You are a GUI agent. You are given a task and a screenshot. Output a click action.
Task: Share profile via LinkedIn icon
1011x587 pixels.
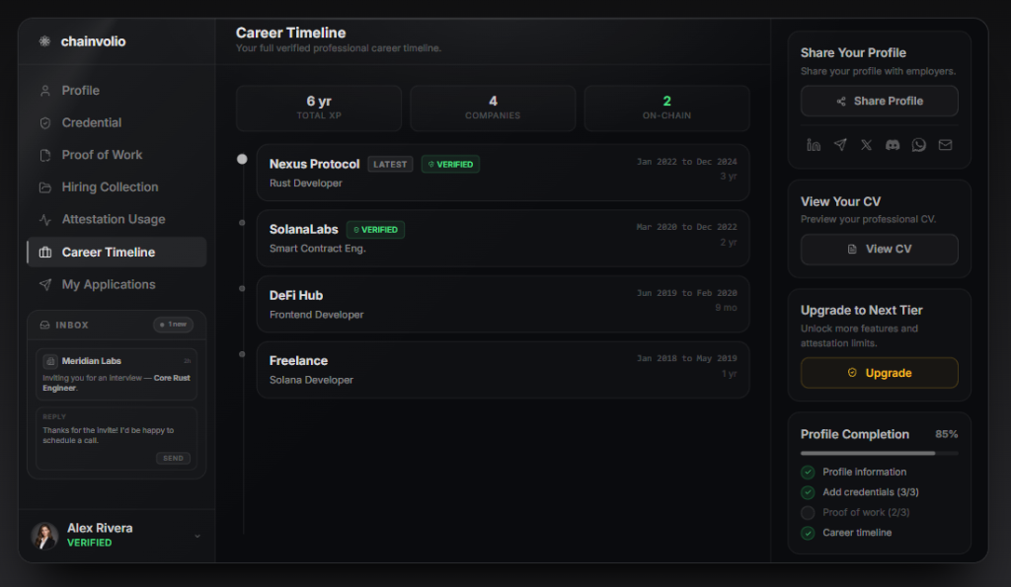[x=814, y=145]
